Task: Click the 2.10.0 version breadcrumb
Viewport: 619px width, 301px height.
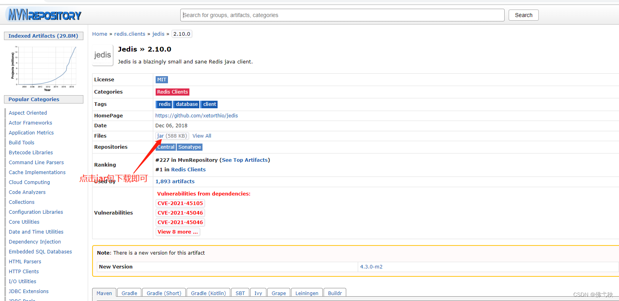Action: tap(182, 34)
